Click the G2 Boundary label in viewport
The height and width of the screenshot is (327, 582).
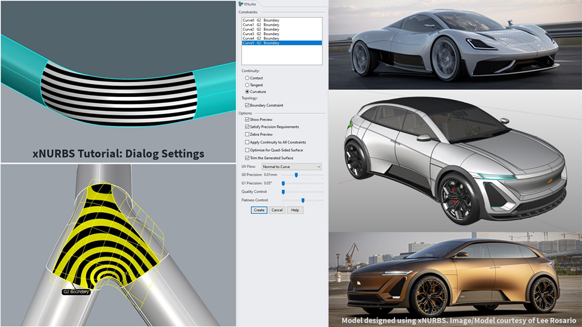coord(76,292)
